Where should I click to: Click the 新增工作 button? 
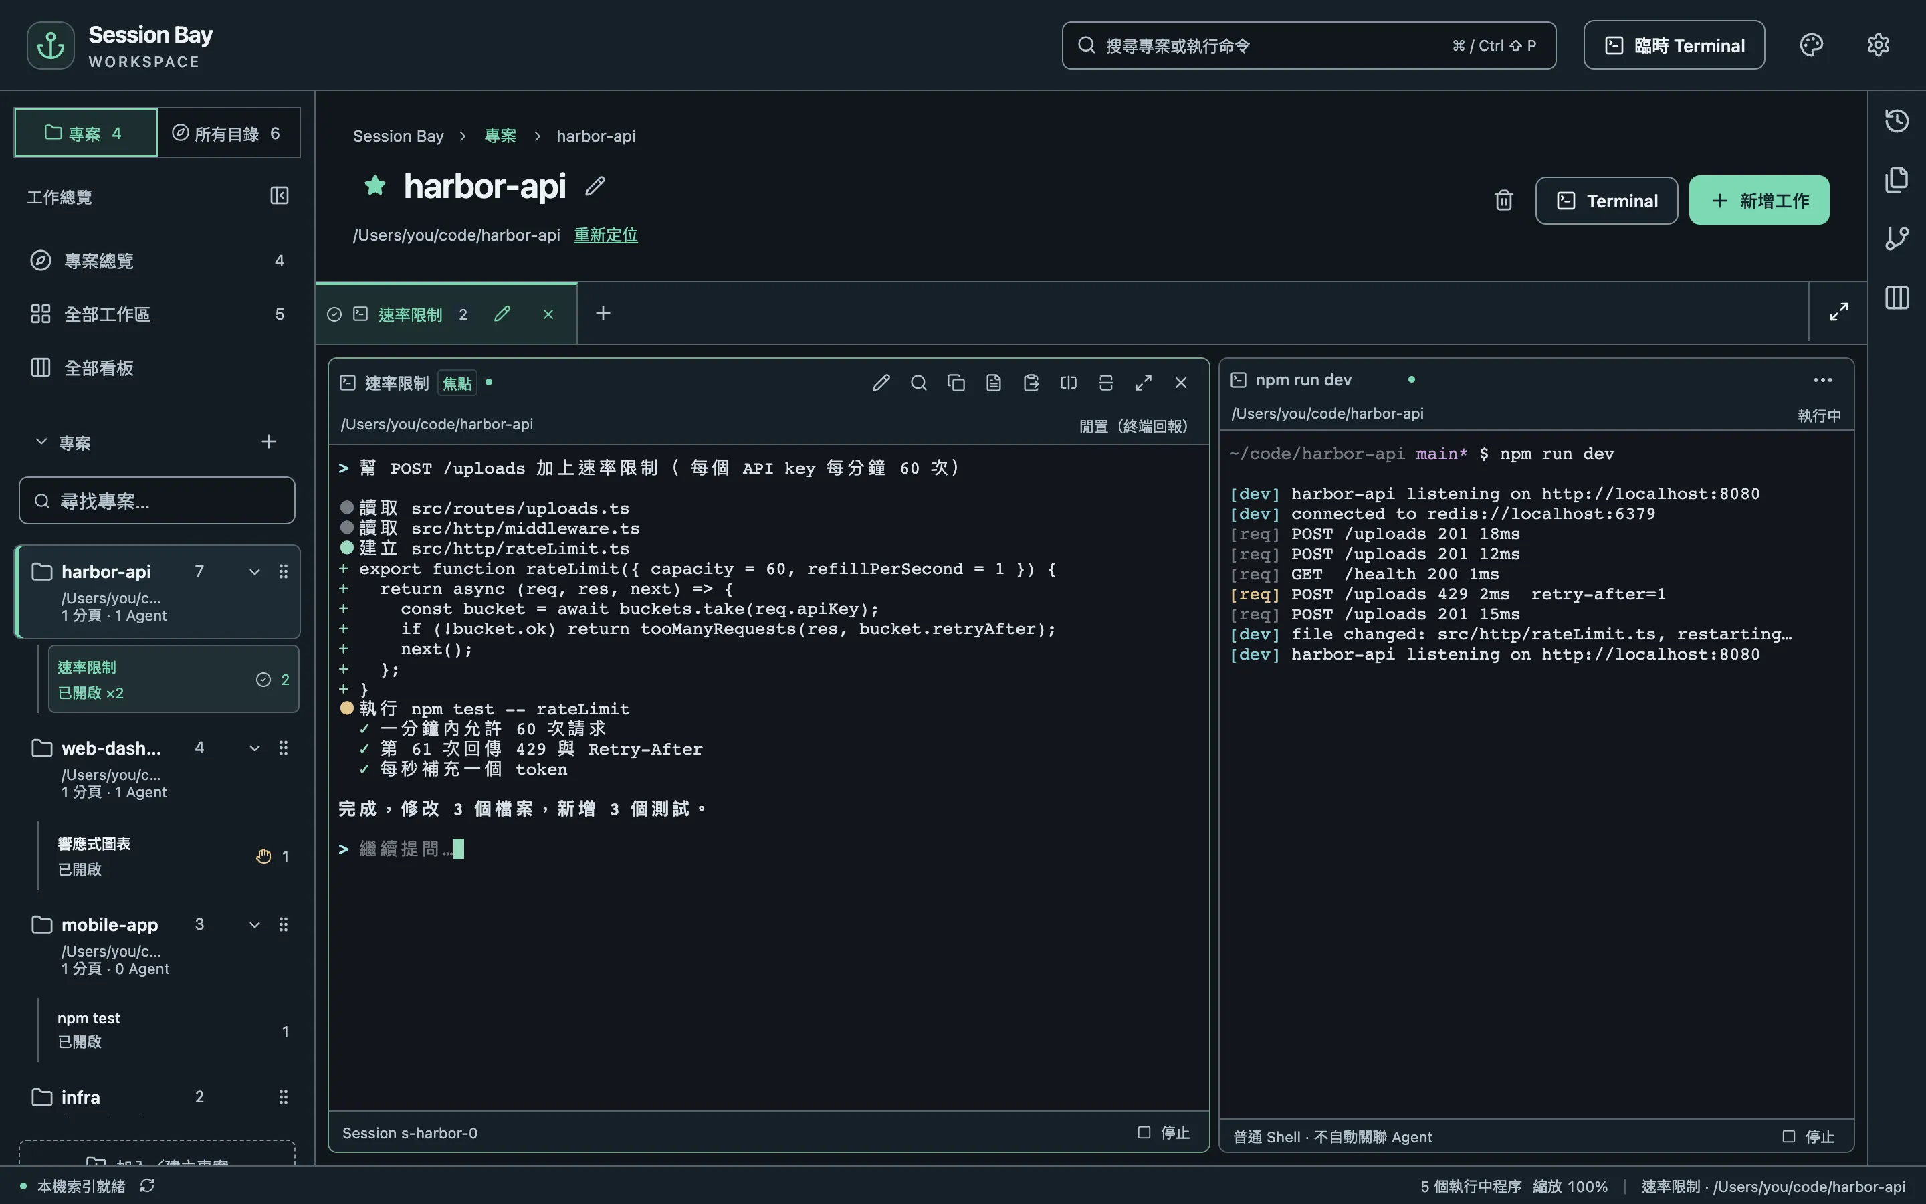point(1759,201)
